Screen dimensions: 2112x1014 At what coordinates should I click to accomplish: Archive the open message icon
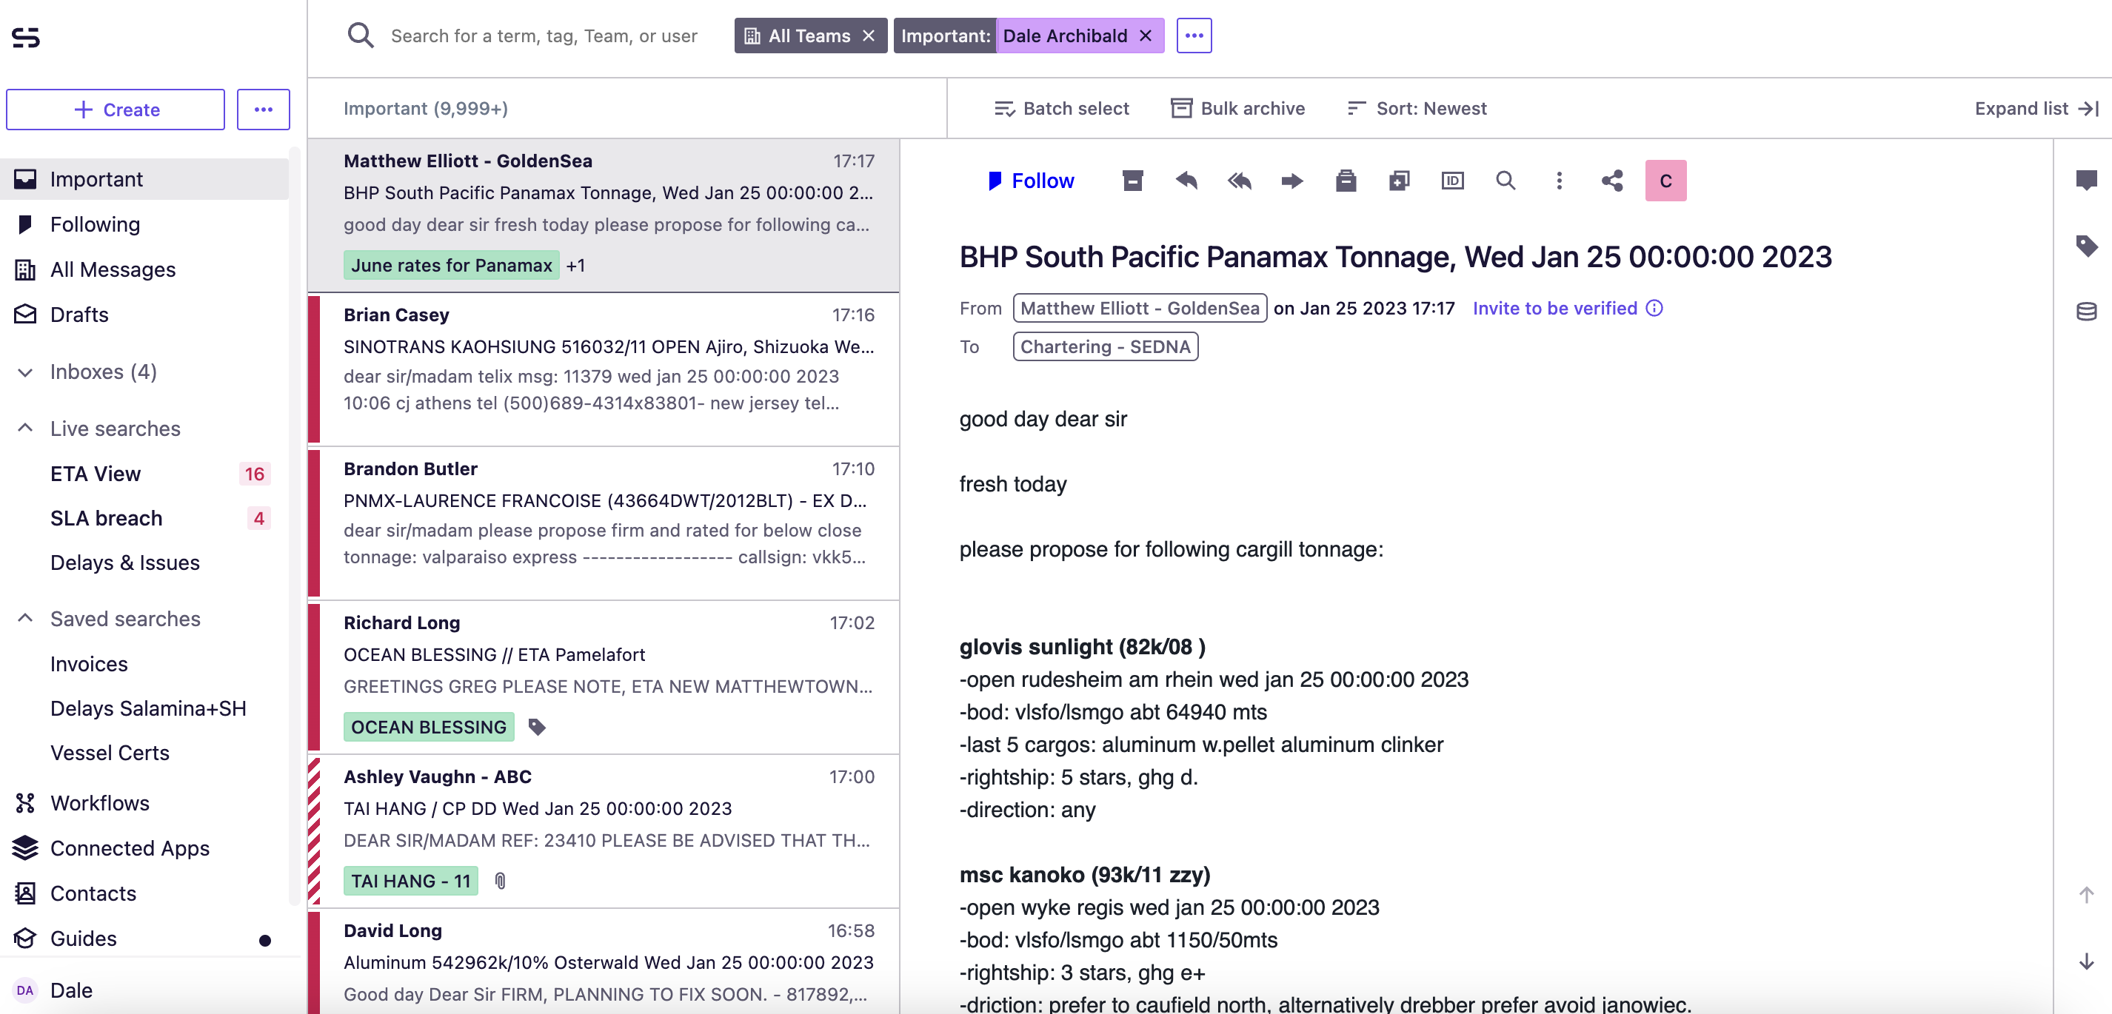click(1132, 181)
